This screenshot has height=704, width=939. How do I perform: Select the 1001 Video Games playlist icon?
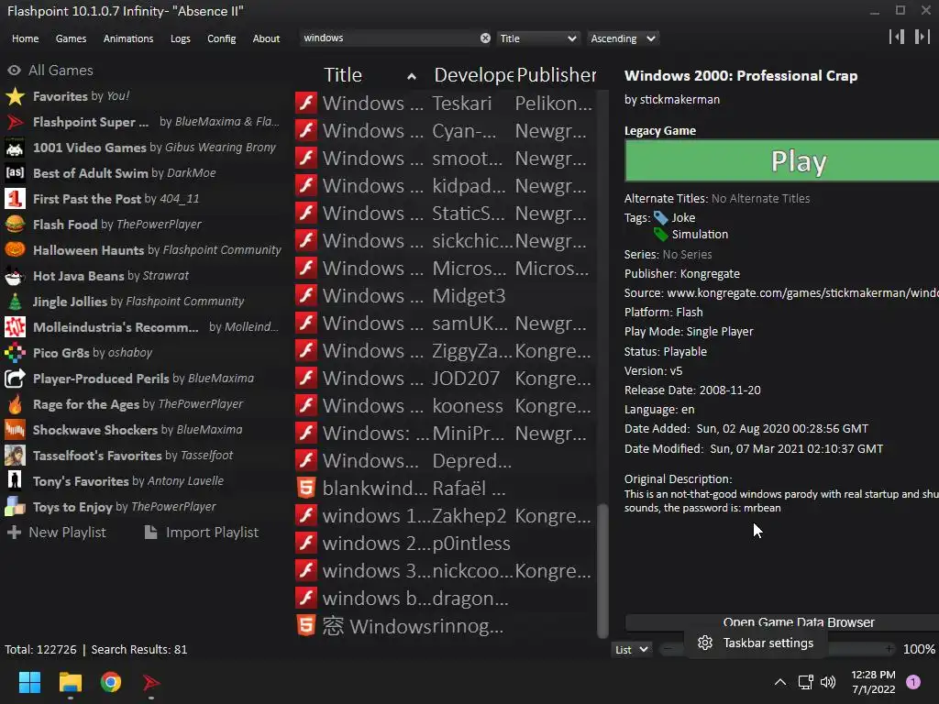coord(15,148)
